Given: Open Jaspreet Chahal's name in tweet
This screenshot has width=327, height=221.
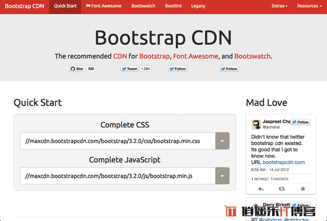Looking at the screenshot, I should pos(276,122).
